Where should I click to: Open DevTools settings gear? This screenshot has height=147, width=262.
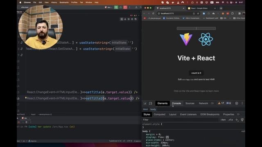point(237,103)
